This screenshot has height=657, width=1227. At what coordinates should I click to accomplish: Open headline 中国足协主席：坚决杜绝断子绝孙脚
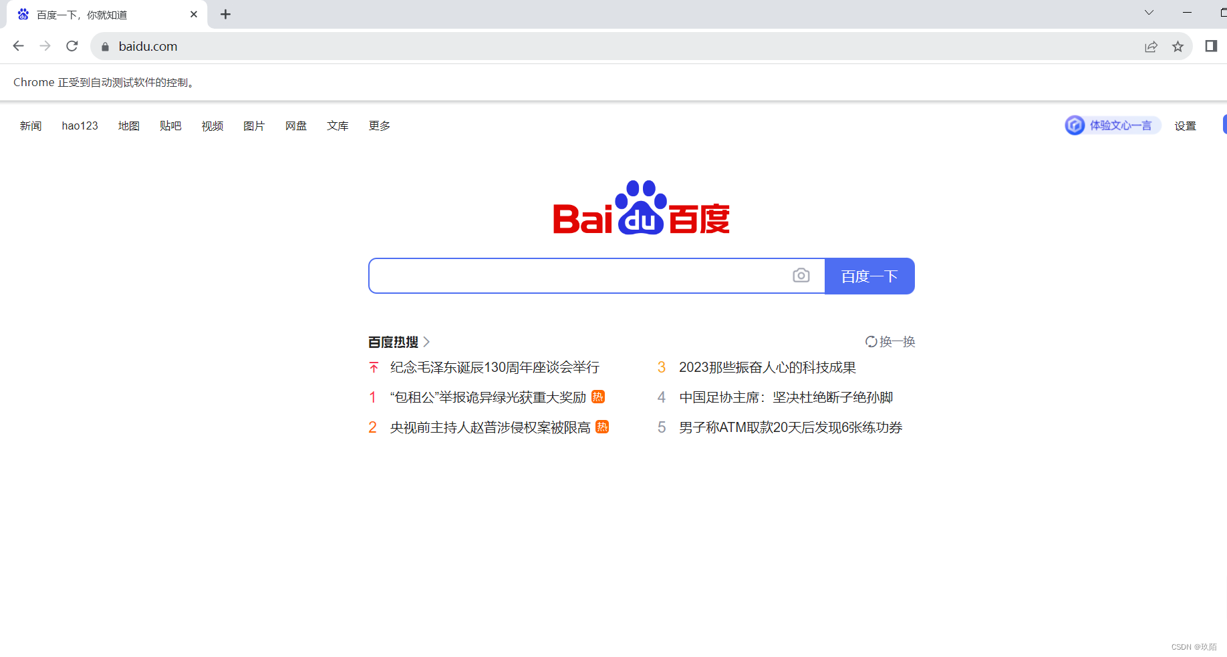click(x=786, y=397)
